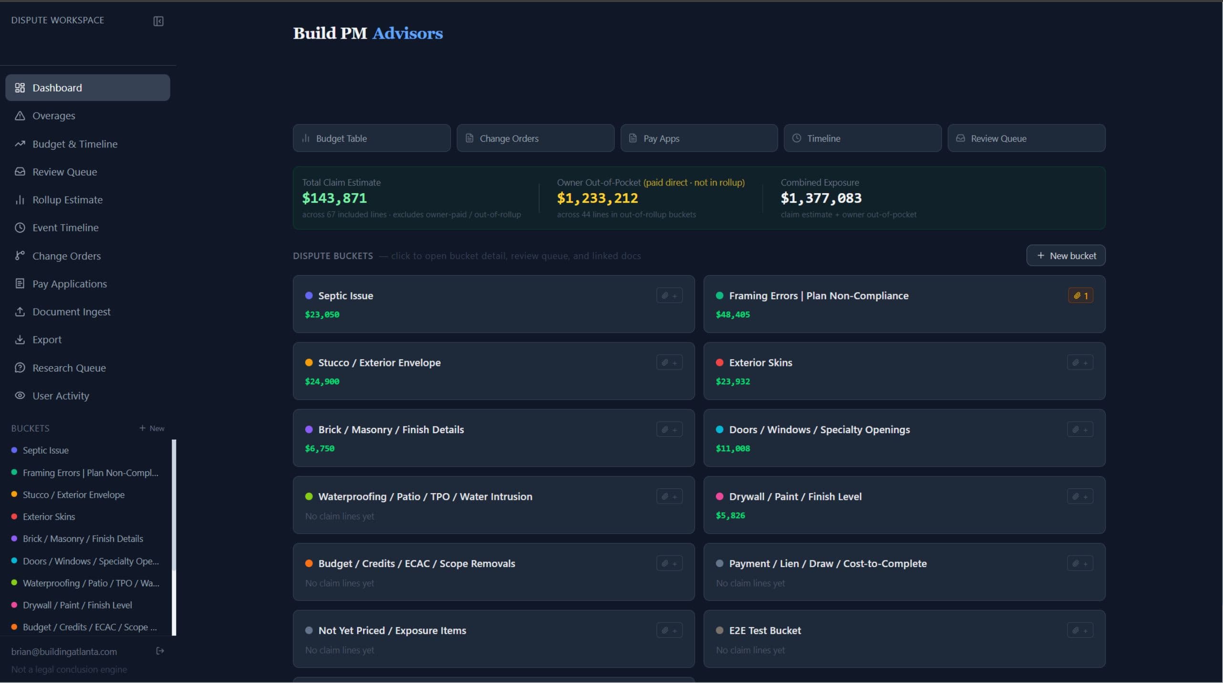Attach document to Payment / Lien card
This screenshot has height=683, width=1223.
[1080, 563]
